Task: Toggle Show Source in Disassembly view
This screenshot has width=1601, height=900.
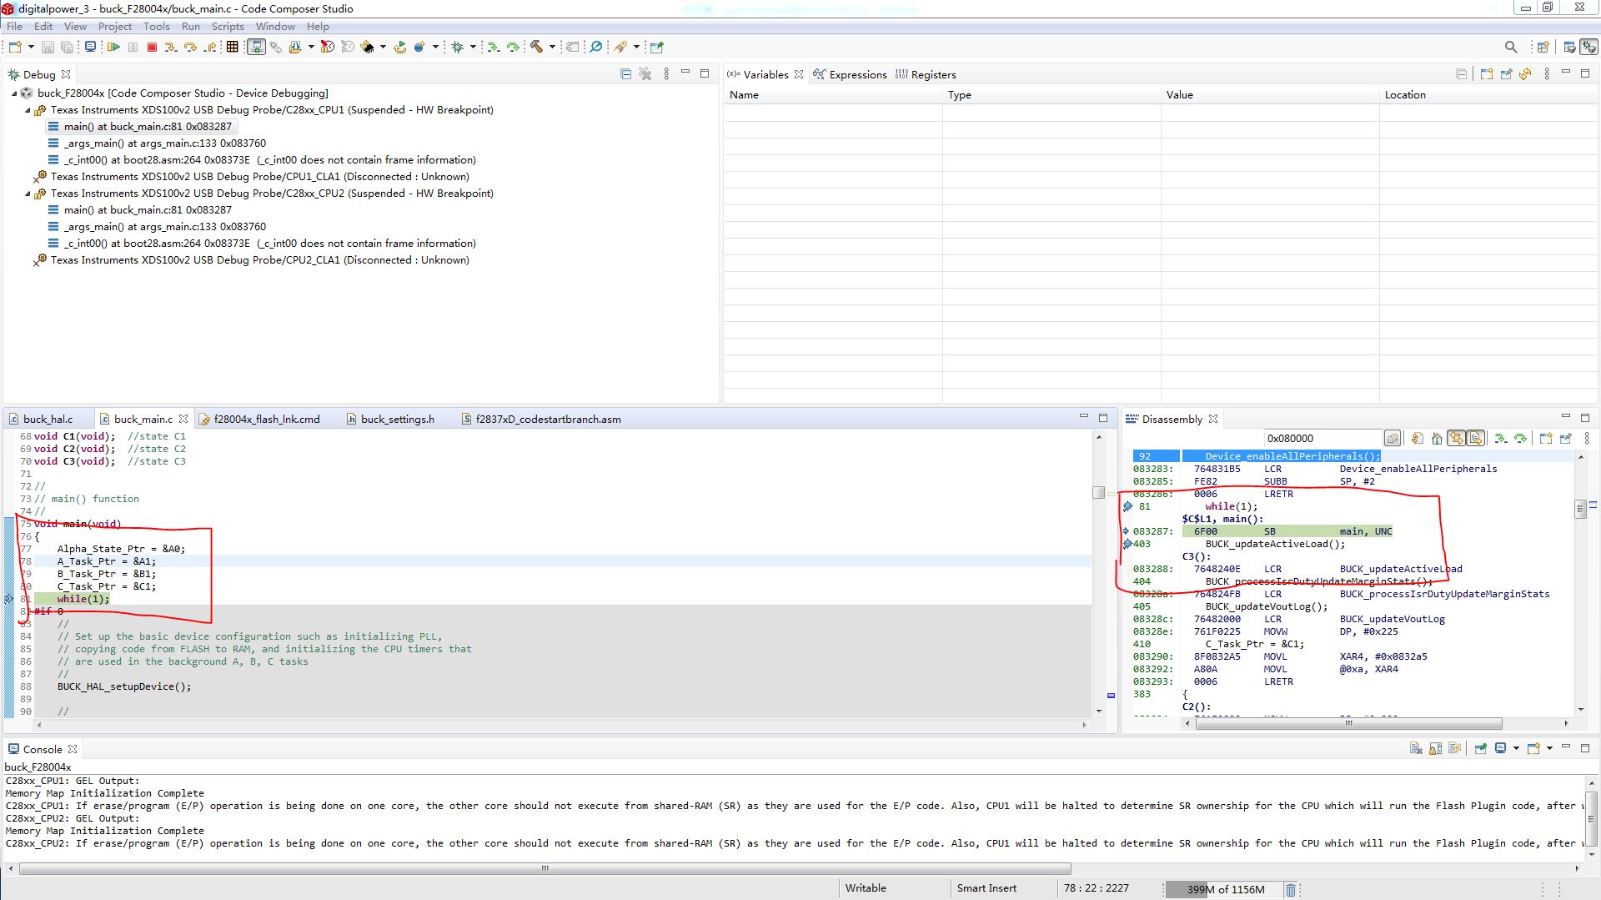Action: coord(1475,439)
